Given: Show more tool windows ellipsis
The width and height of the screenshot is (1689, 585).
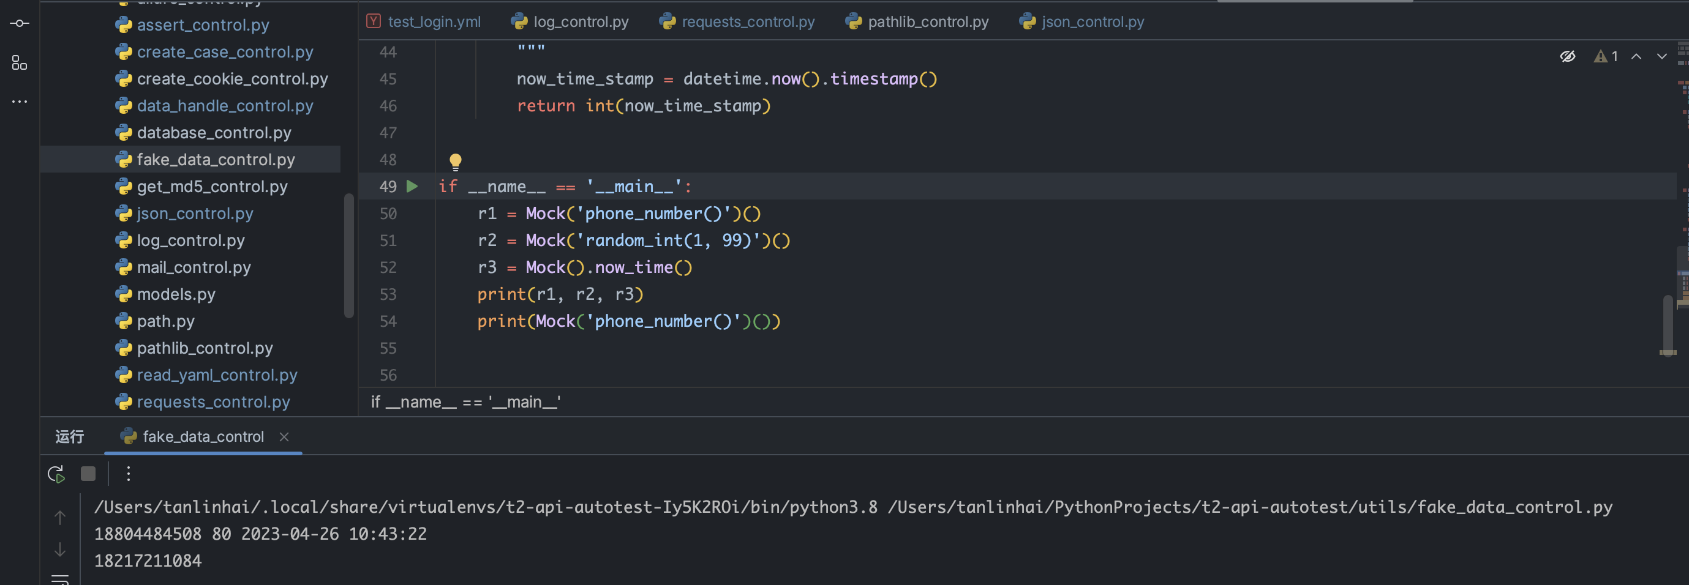Looking at the screenshot, I should point(20,102).
